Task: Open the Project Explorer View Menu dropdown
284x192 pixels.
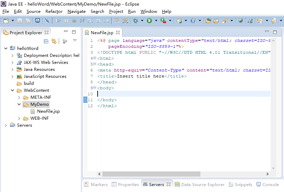Action: [74, 41]
